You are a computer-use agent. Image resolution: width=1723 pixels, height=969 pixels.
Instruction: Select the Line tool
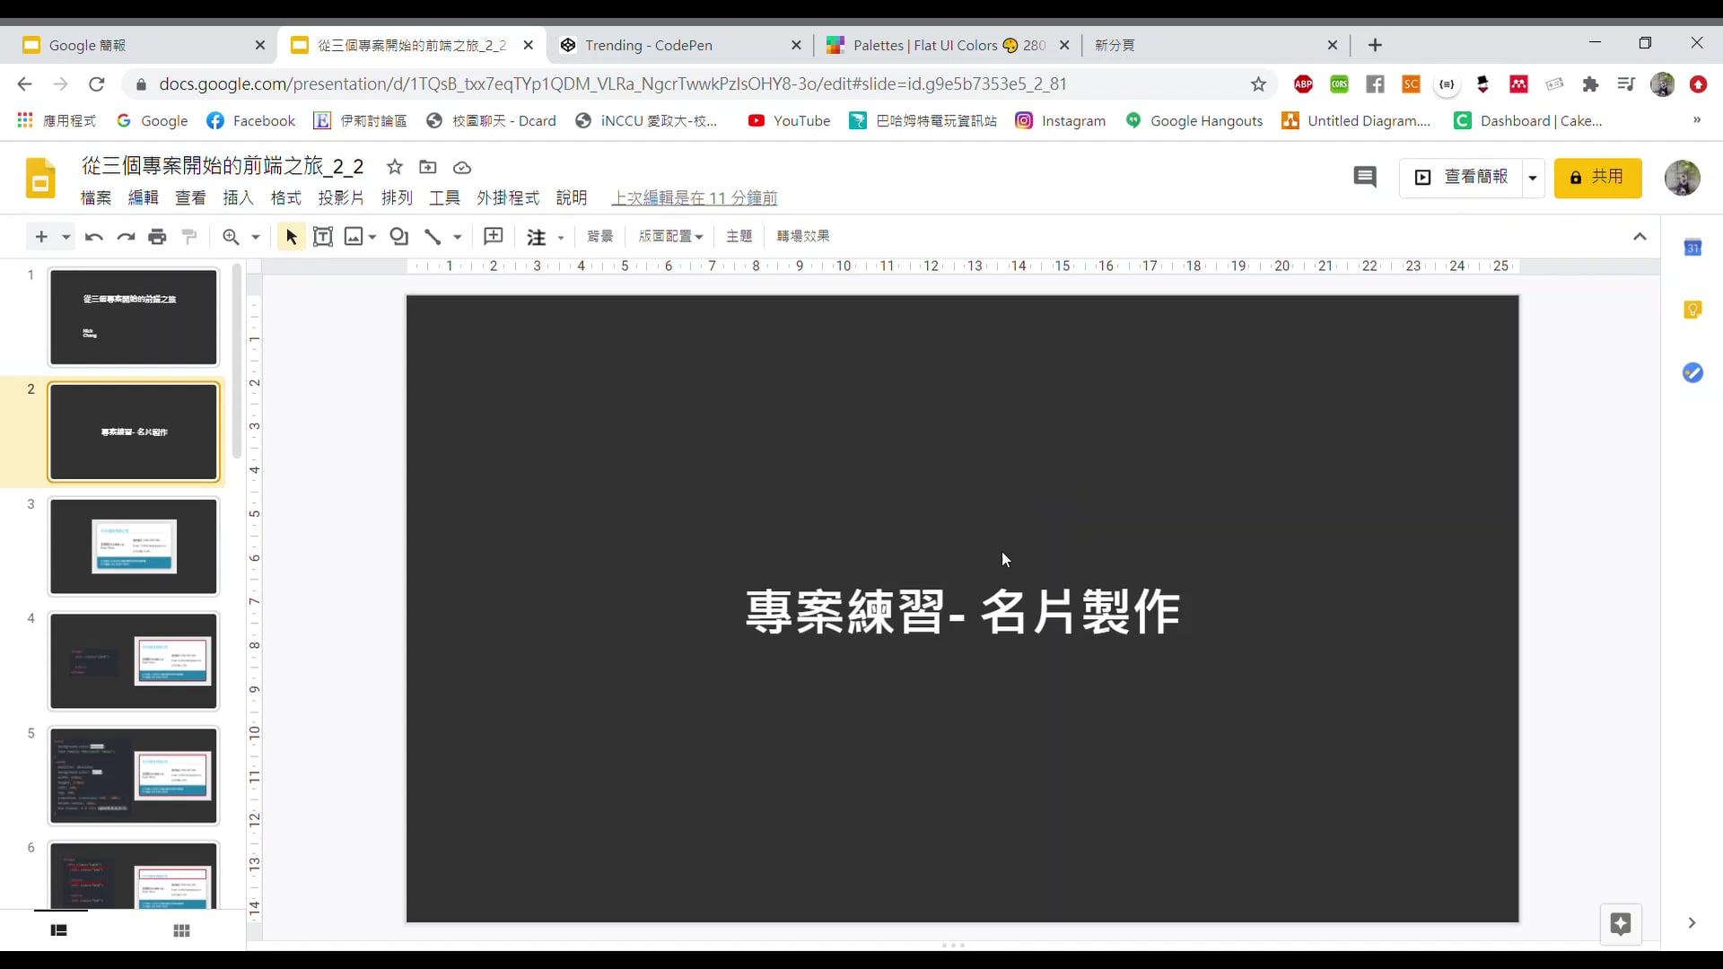pos(433,236)
